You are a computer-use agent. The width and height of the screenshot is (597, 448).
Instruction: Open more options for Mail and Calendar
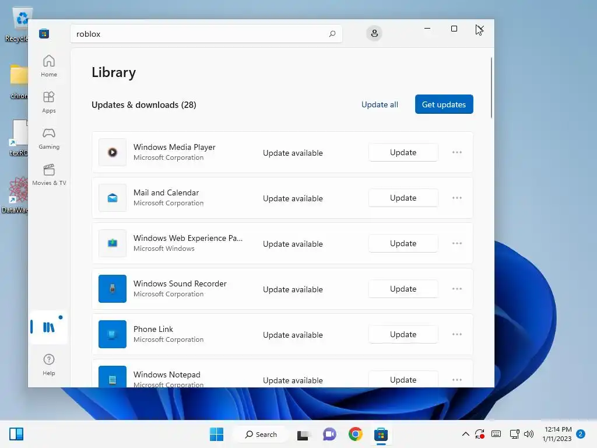[457, 198]
